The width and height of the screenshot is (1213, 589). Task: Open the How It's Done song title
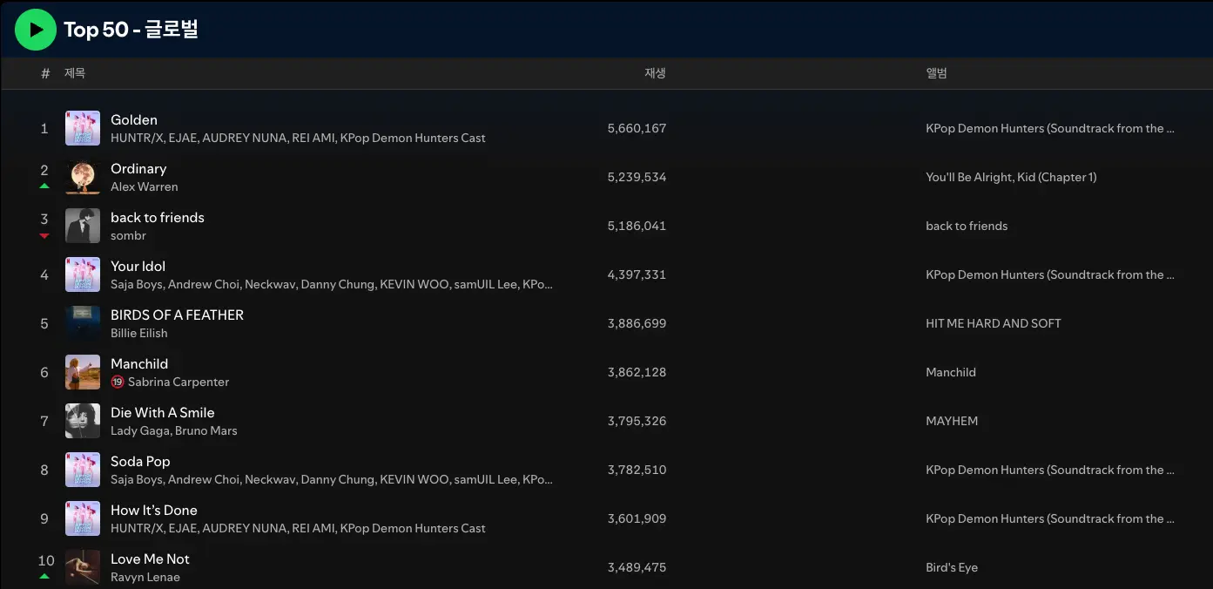[154, 510]
